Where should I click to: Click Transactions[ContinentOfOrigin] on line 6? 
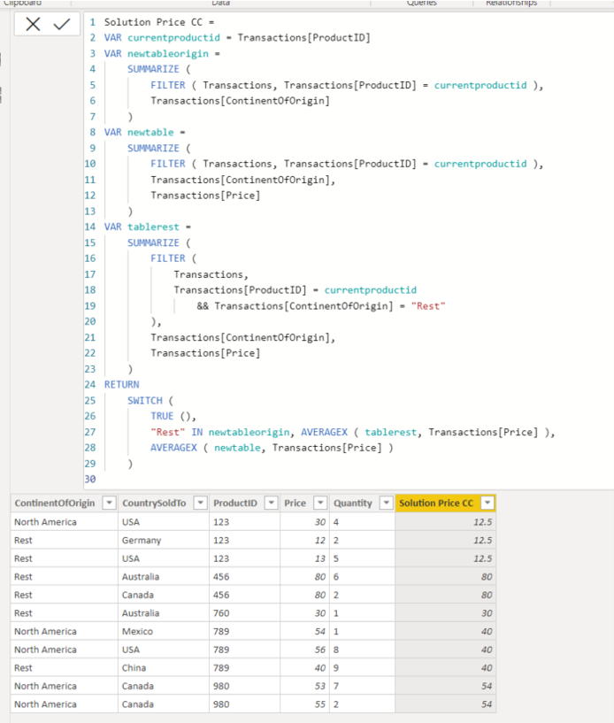(x=240, y=101)
